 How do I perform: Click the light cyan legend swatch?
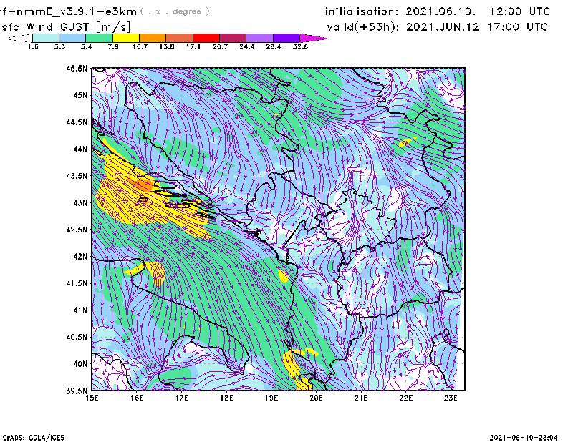[46, 38]
